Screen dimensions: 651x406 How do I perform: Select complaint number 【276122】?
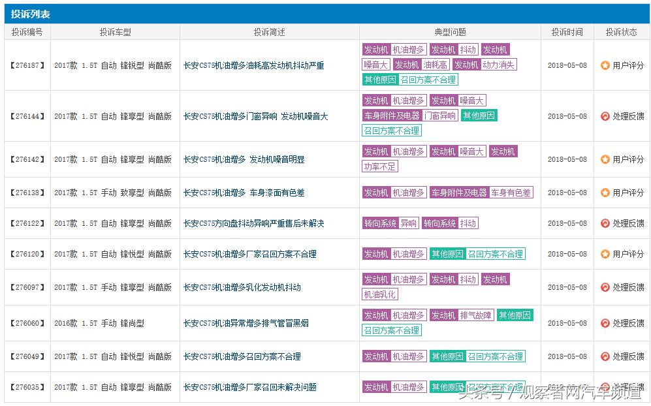click(x=27, y=223)
